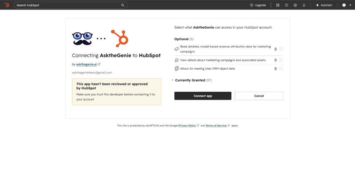Open the account menu dropdown arrow
The image size is (355, 194).
click(350, 5)
